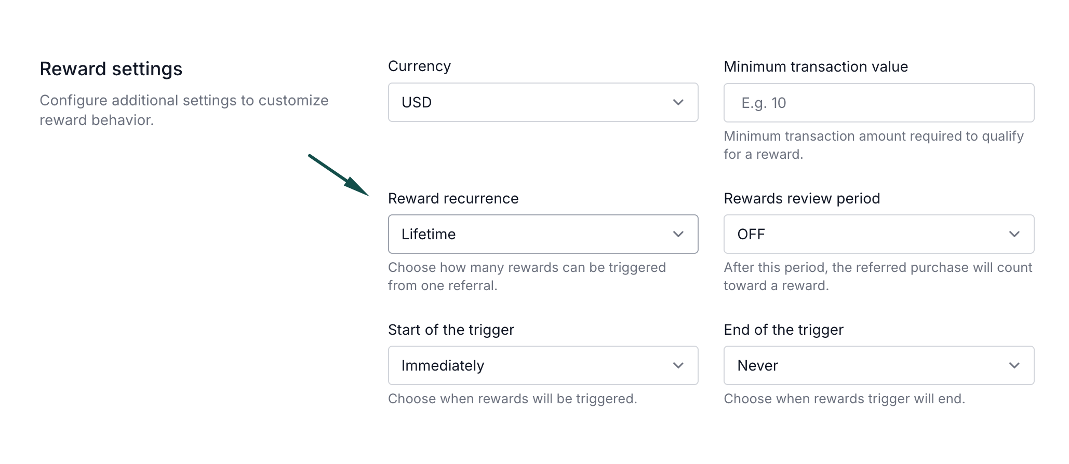This screenshot has height=464, width=1069.
Task: Click the Reward recurrence chevron arrow
Action: (678, 234)
